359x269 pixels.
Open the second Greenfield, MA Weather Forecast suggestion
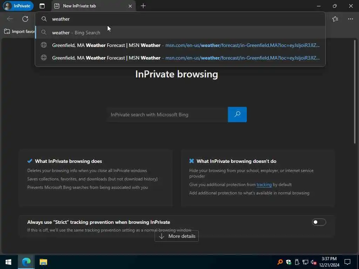180,58
